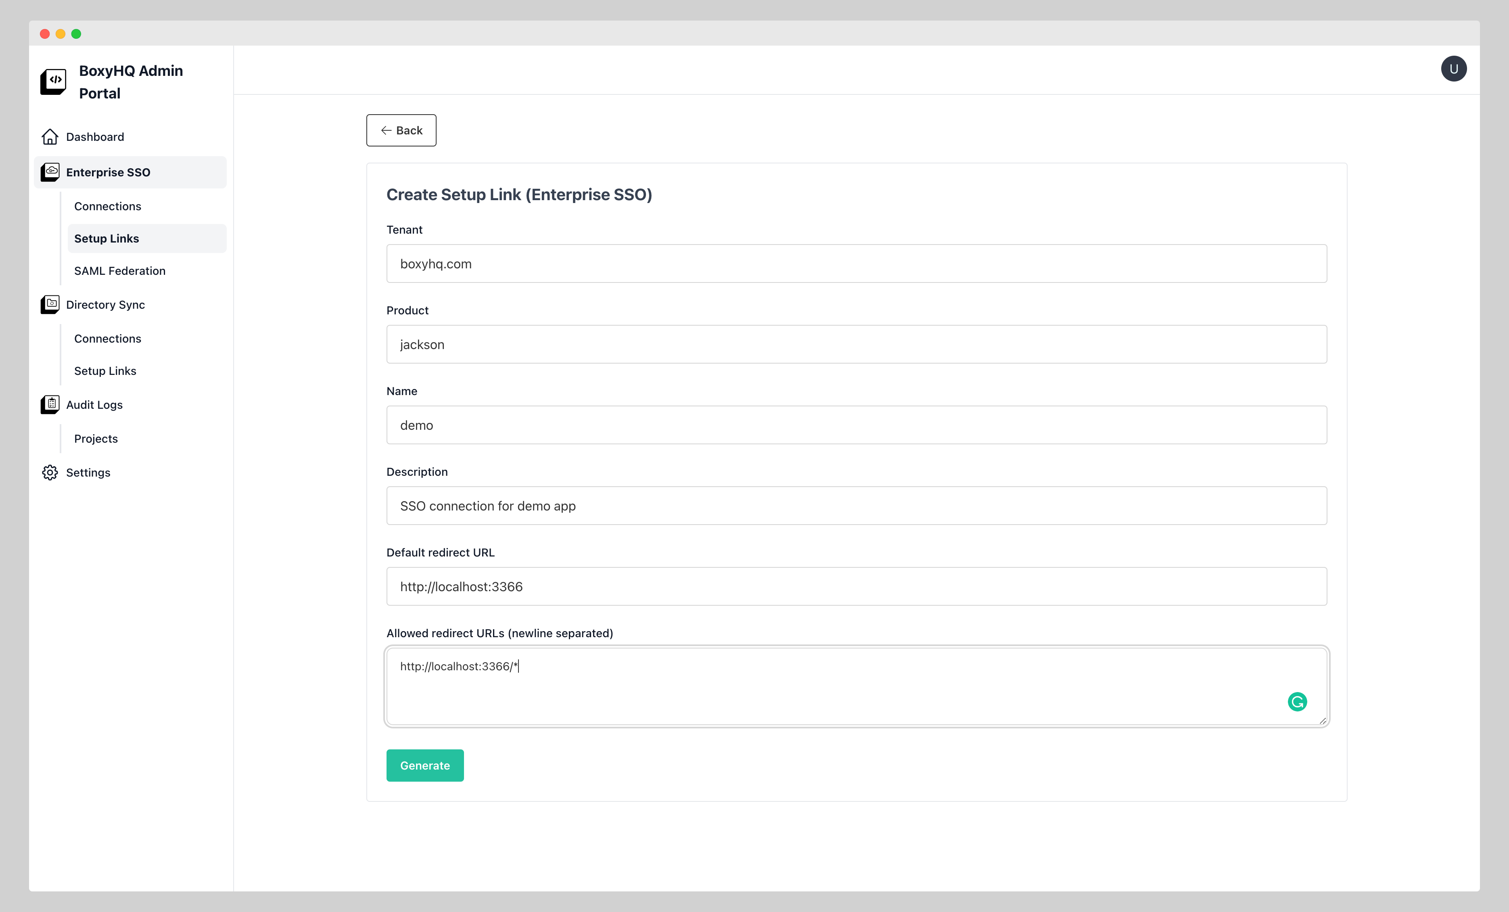This screenshot has height=912, width=1509.
Task: Click the Back button
Action: 401,130
